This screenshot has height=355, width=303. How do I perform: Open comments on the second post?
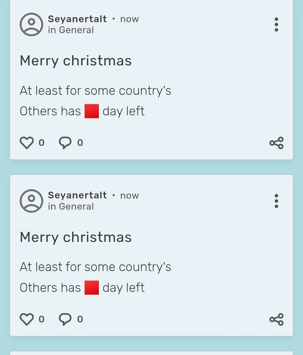point(65,319)
